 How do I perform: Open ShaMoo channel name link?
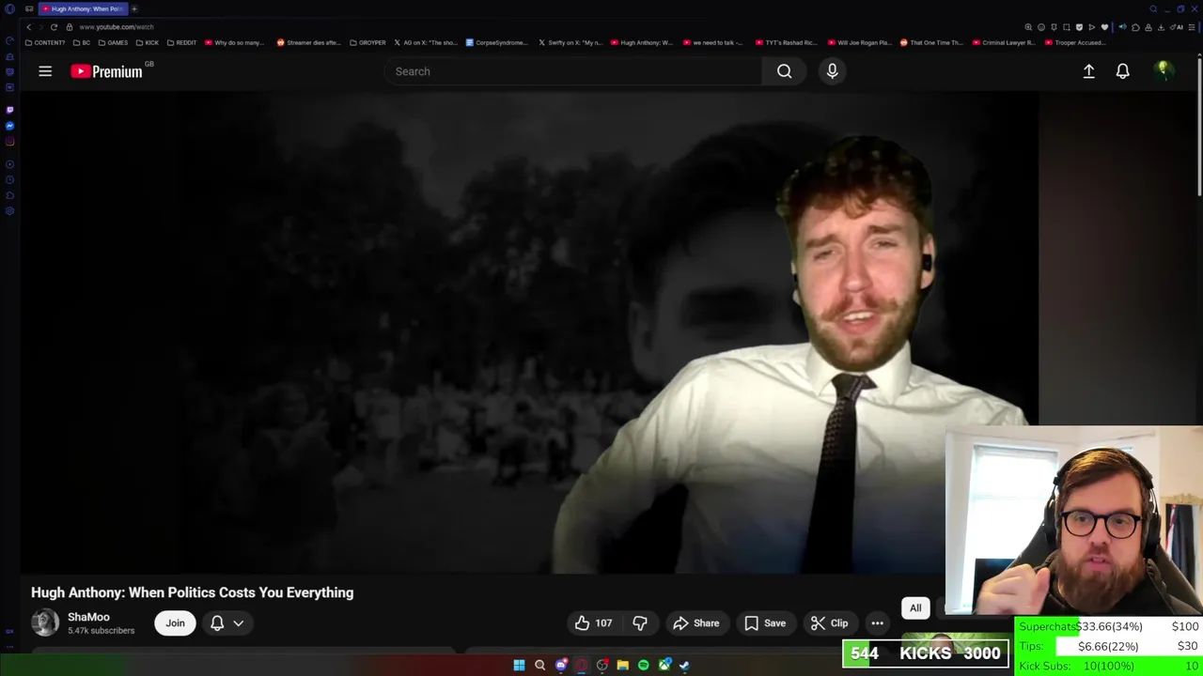(x=88, y=617)
